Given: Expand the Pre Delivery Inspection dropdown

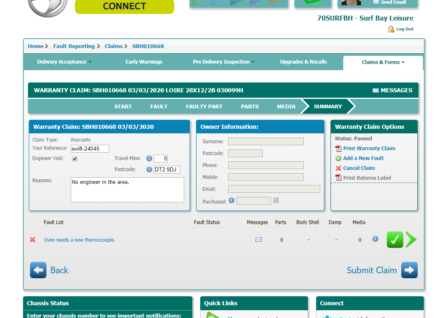Looking at the screenshot, I should 224,62.
